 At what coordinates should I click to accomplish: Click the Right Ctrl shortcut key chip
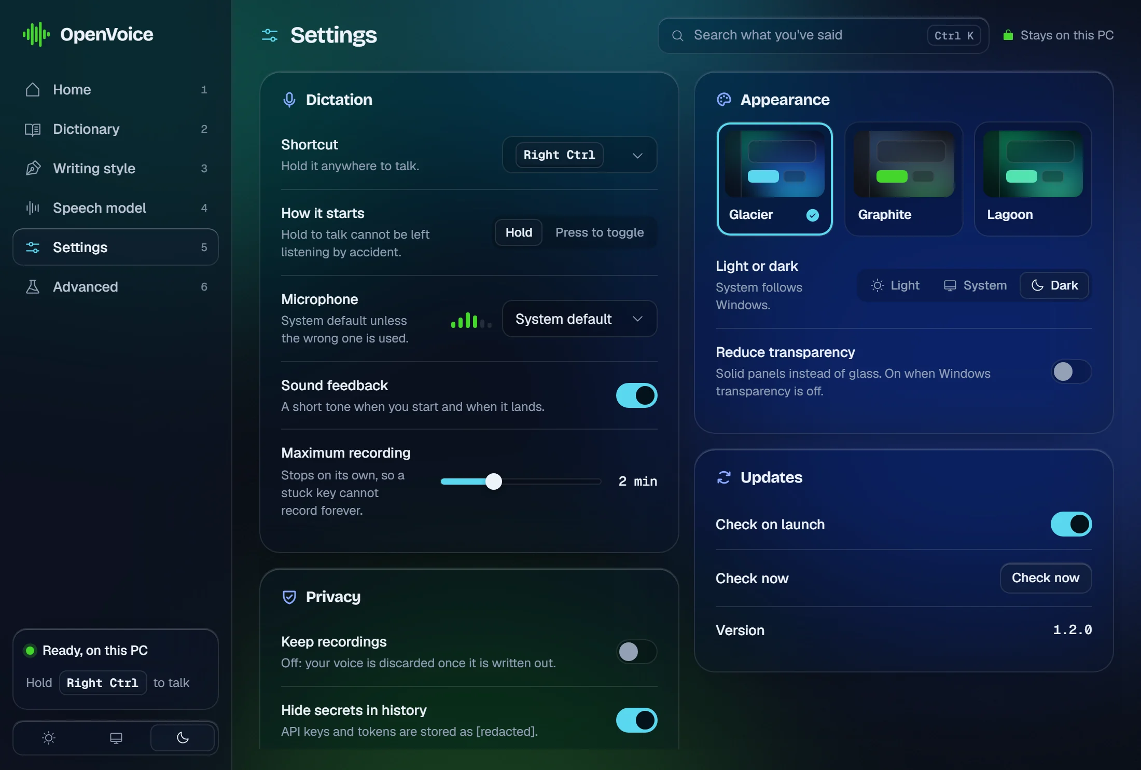coord(559,155)
